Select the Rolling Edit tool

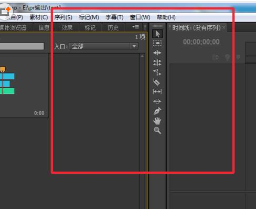coord(157,62)
